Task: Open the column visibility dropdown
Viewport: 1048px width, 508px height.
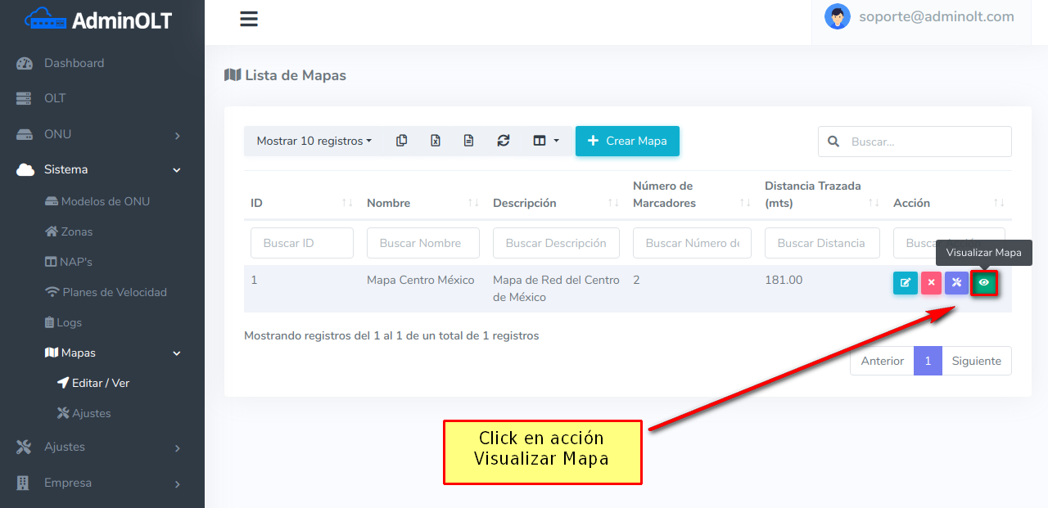Action: pyautogui.click(x=545, y=141)
